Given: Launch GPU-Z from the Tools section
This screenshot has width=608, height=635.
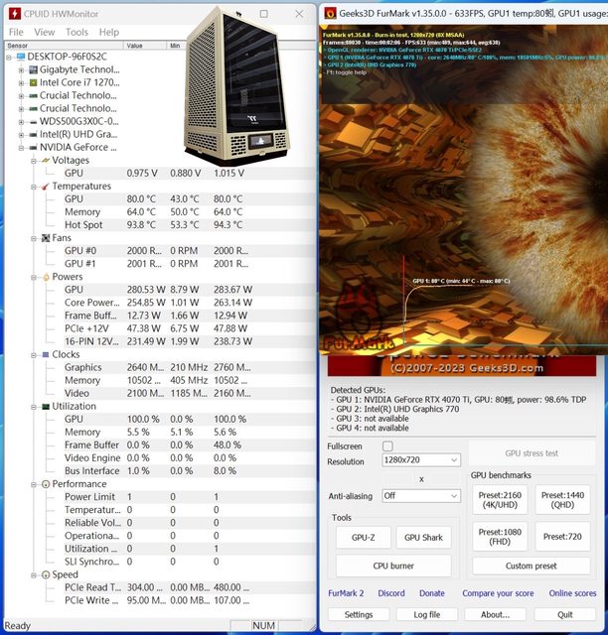Looking at the screenshot, I should [x=357, y=538].
